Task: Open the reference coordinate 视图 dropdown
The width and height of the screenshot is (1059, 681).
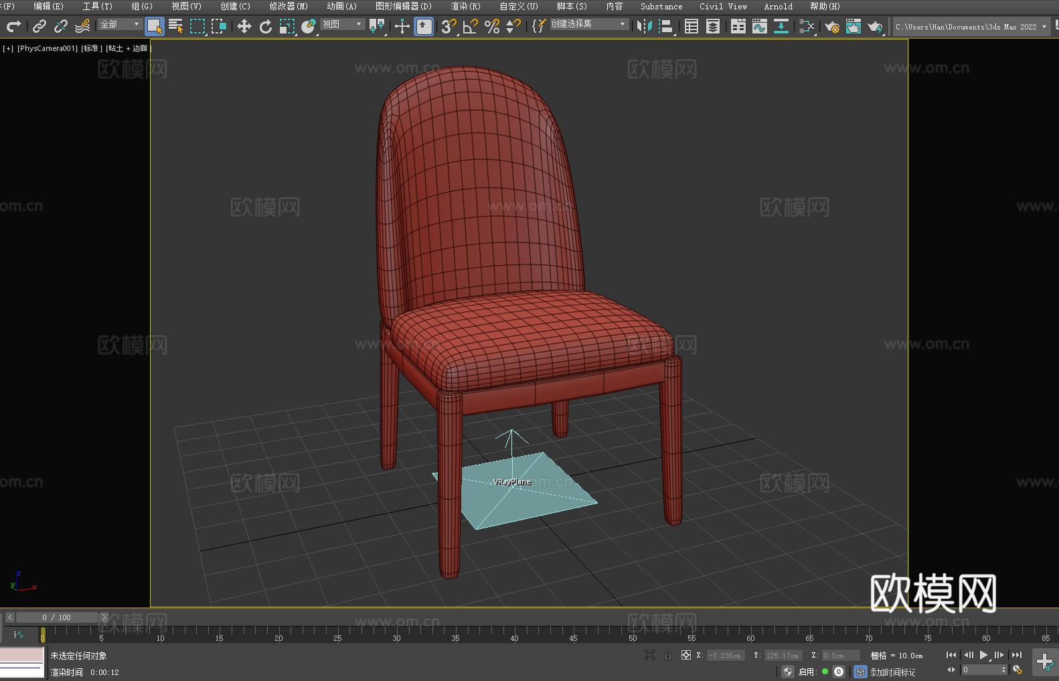Action: pyautogui.click(x=342, y=24)
